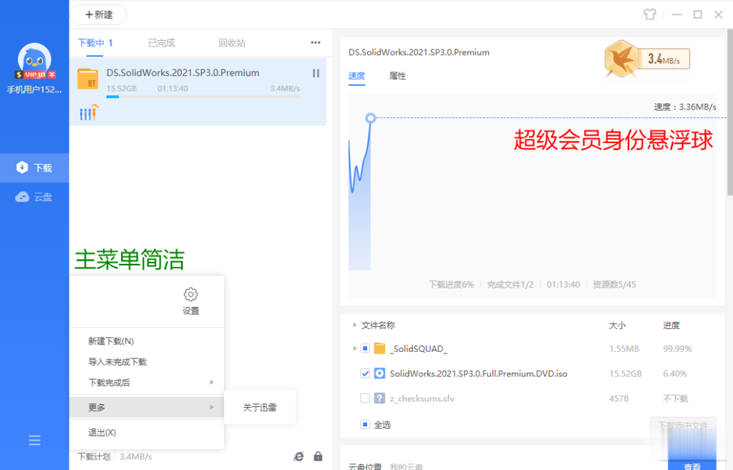The image size is (733, 470).
Task: Click the speed graph marker point
Action: pyautogui.click(x=370, y=118)
